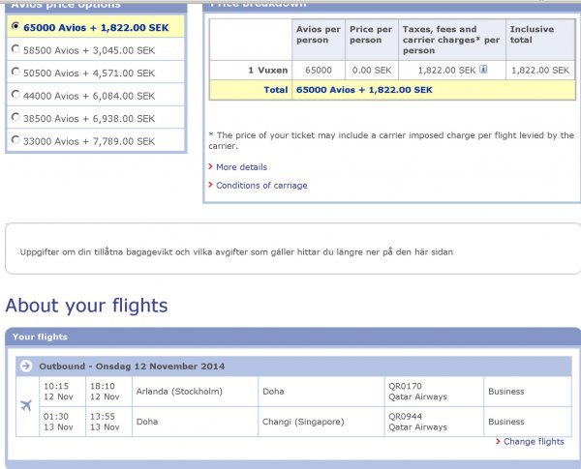Click the red chevron before More details
The width and height of the screenshot is (581, 469).
209,167
